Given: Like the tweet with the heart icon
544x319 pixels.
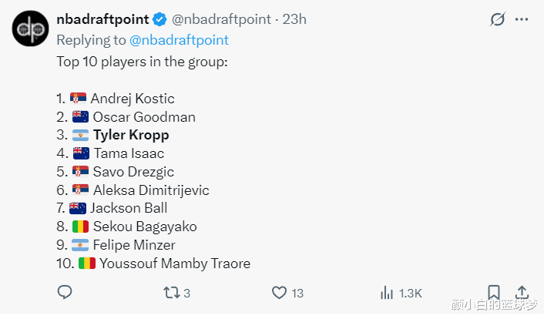Looking at the screenshot, I should tap(279, 293).
